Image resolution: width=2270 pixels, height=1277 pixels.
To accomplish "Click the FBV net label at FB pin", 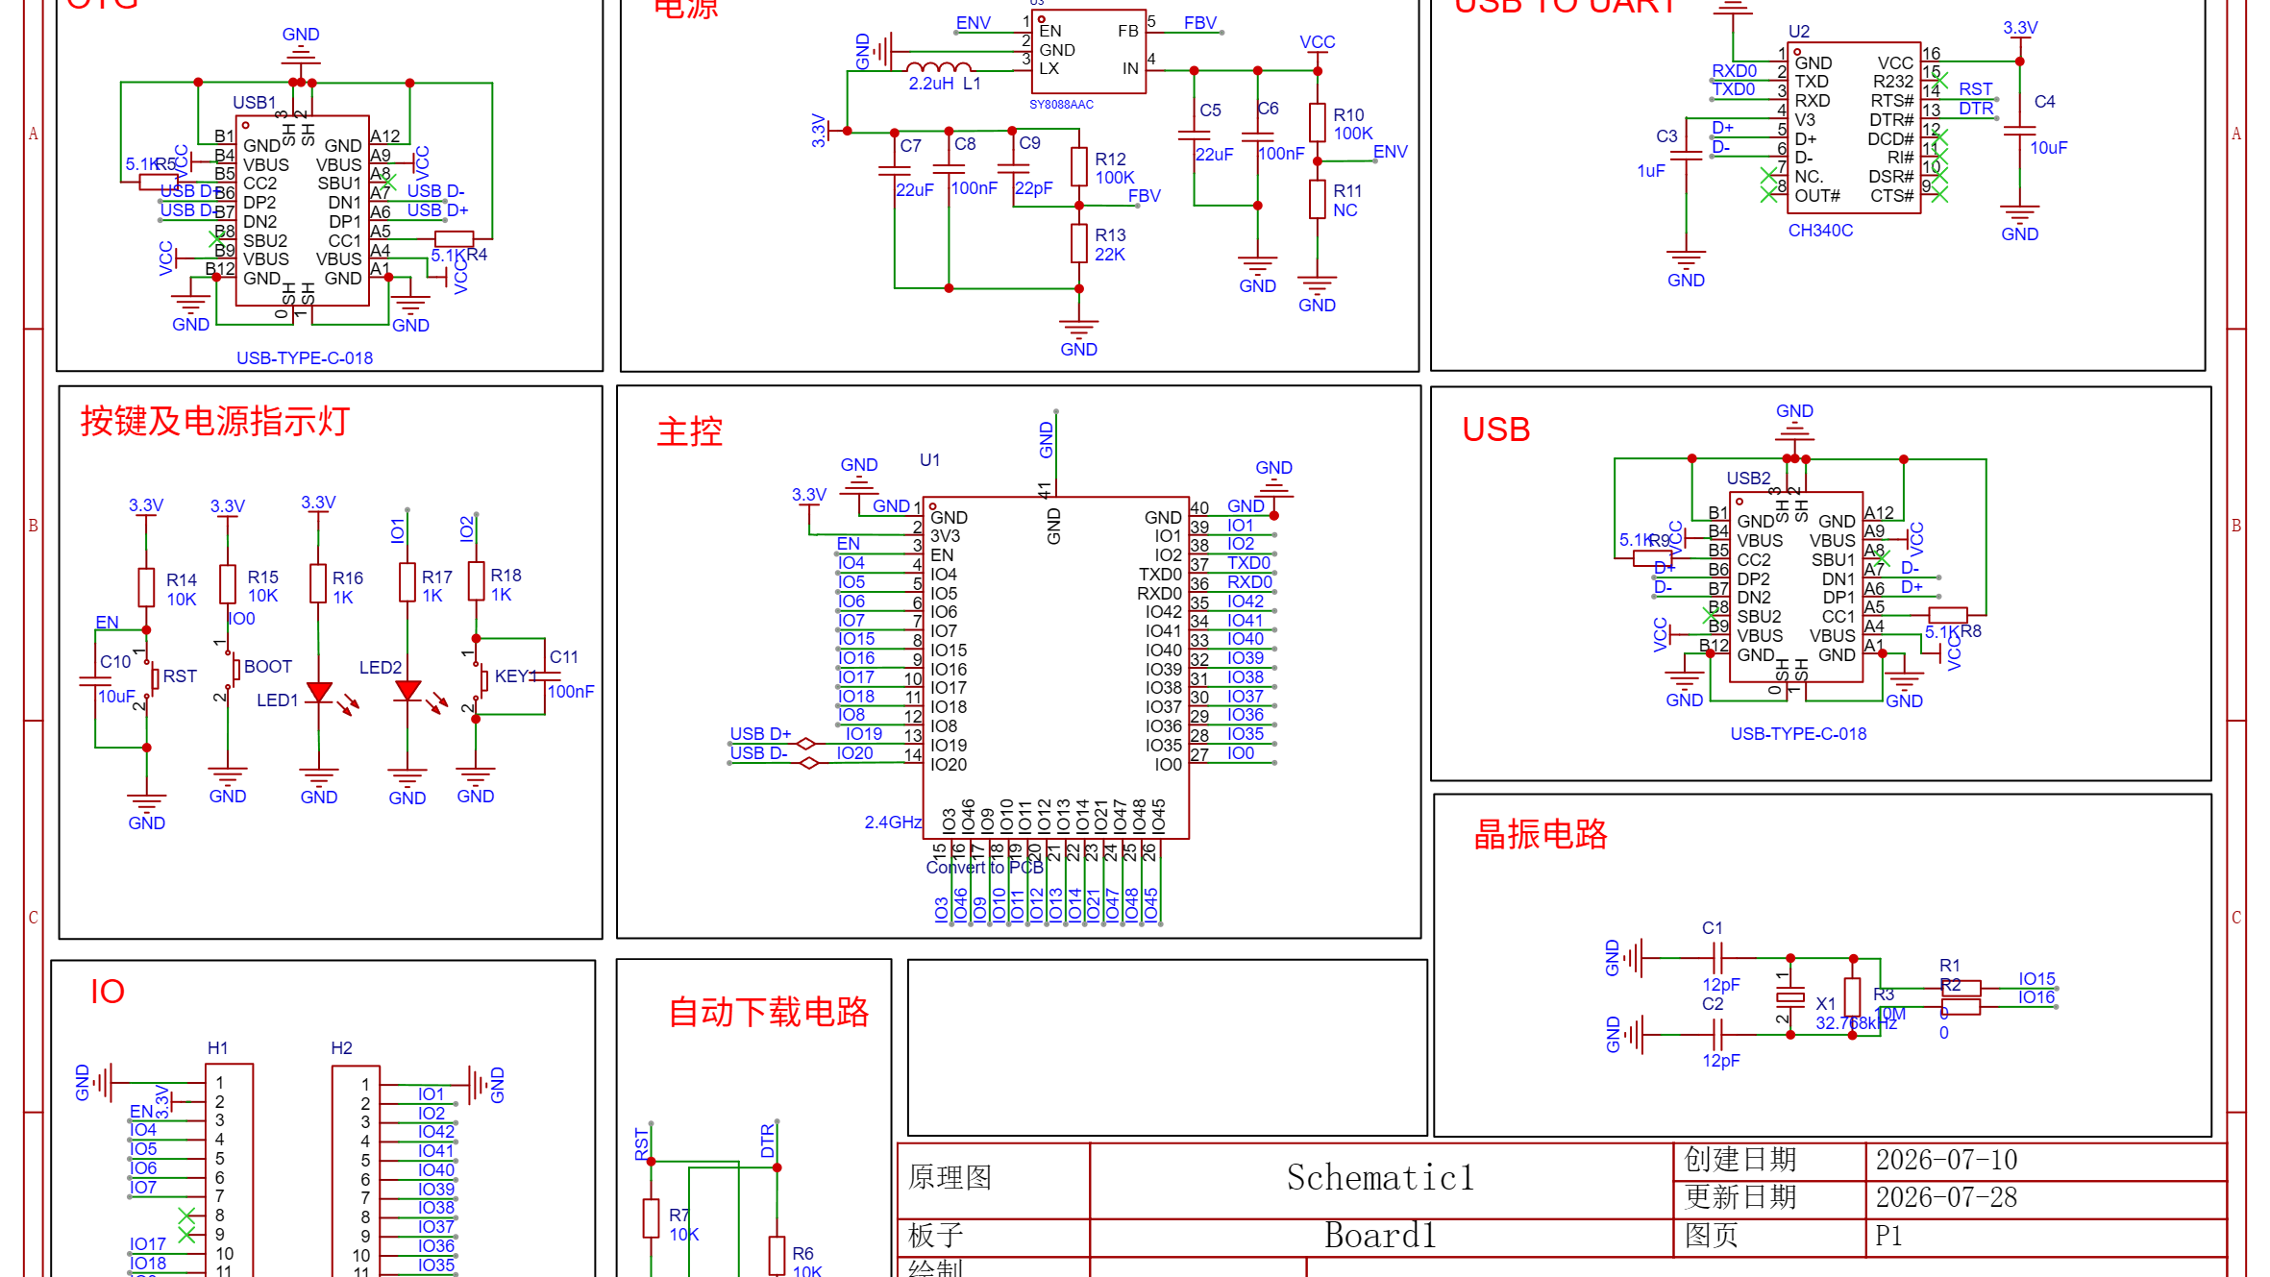I will 1200,23.
